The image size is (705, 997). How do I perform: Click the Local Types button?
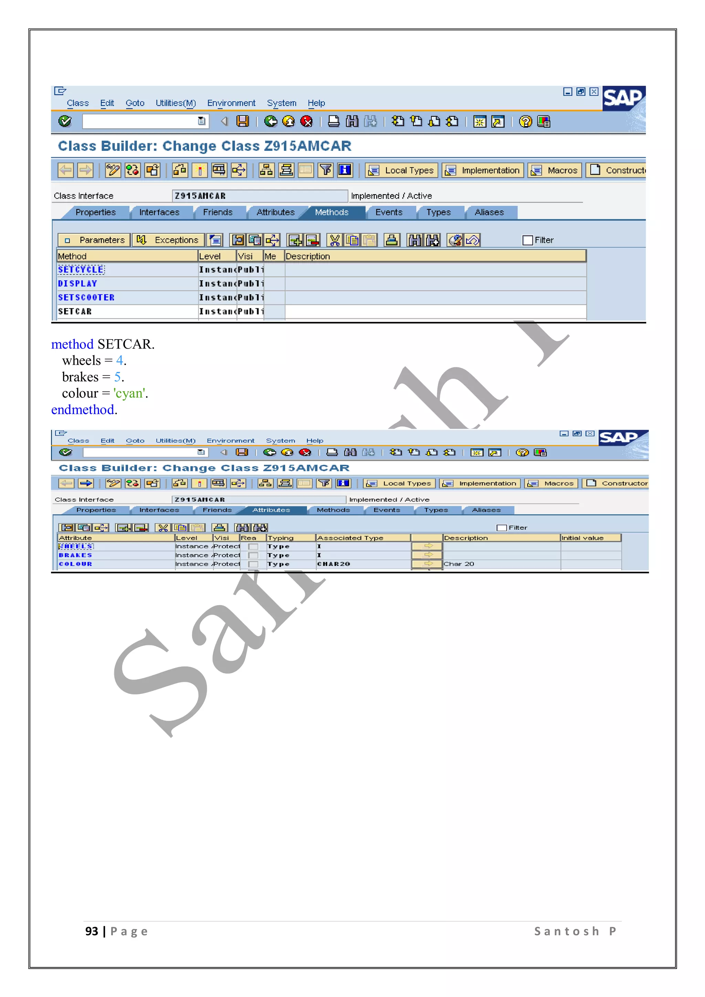pyautogui.click(x=402, y=170)
